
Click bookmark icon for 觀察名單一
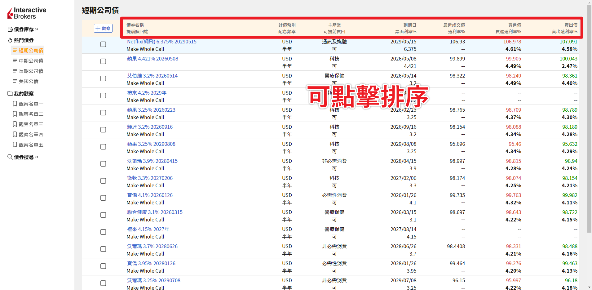(15, 104)
